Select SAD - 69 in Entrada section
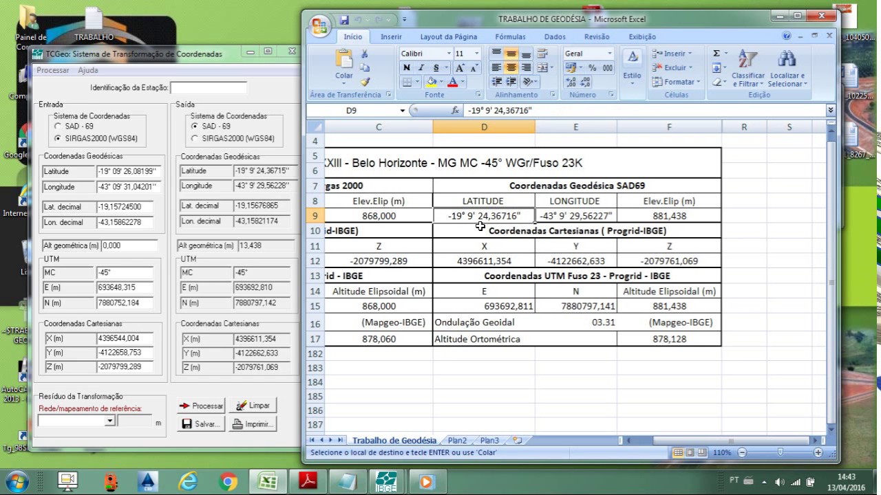 pyautogui.click(x=58, y=126)
